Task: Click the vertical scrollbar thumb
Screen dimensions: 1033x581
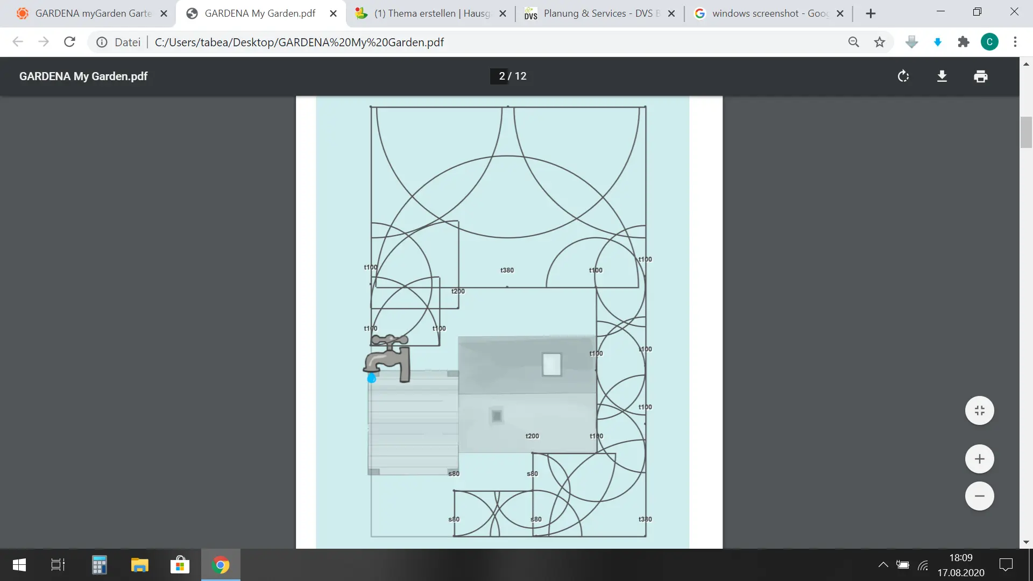Action: coord(1026,132)
